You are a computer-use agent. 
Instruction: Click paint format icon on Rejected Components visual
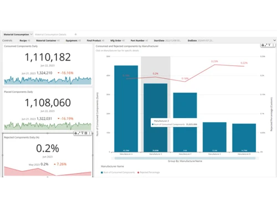click(75, 133)
